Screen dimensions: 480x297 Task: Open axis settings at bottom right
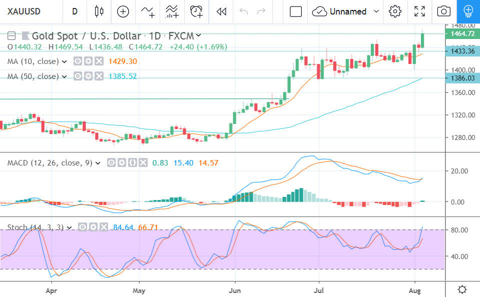coord(462,289)
